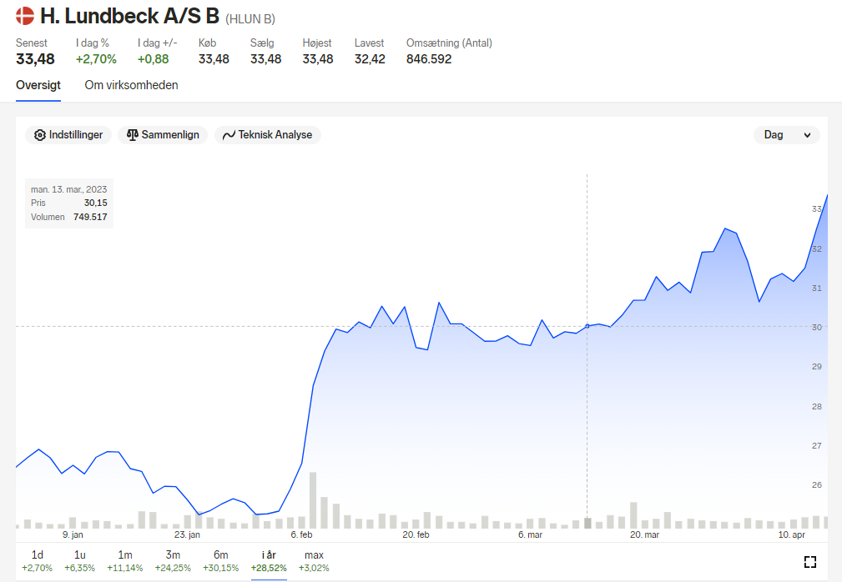The height and width of the screenshot is (582, 842).
Task: Click the Omsætning value 846.592
Action: click(429, 59)
